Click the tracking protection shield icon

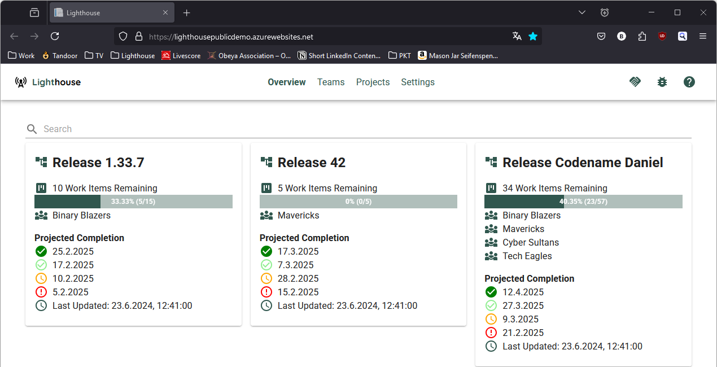pyautogui.click(x=123, y=36)
